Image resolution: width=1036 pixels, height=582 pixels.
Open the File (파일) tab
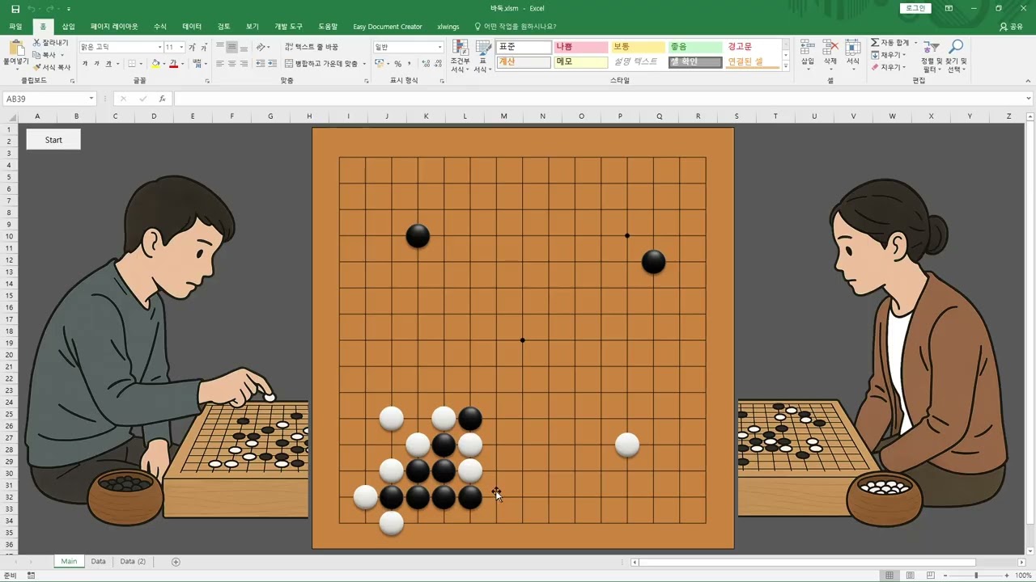pos(15,27)
